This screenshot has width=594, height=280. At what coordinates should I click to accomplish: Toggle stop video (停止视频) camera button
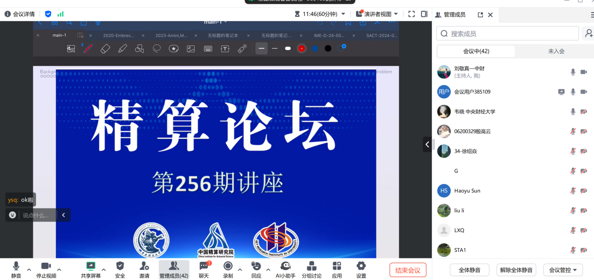coord(46,266)
